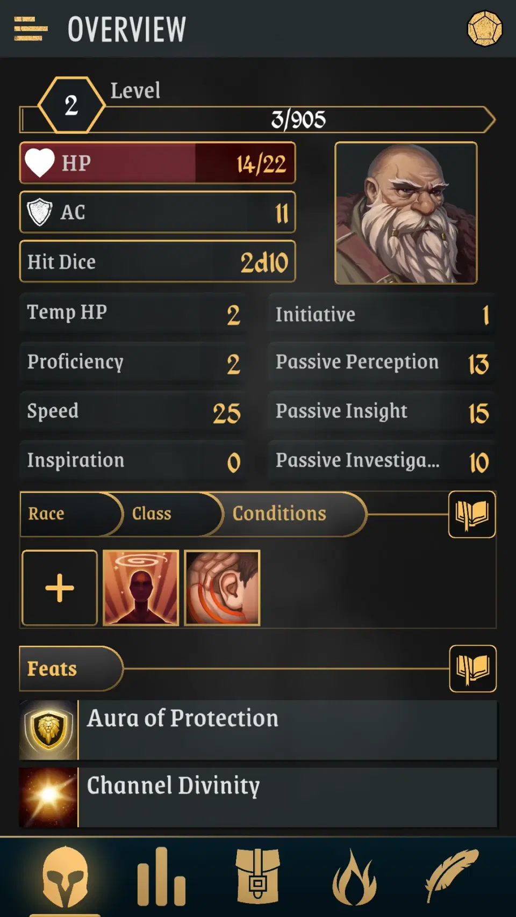Tap the HP bar showing 14/22

(157, 163)
